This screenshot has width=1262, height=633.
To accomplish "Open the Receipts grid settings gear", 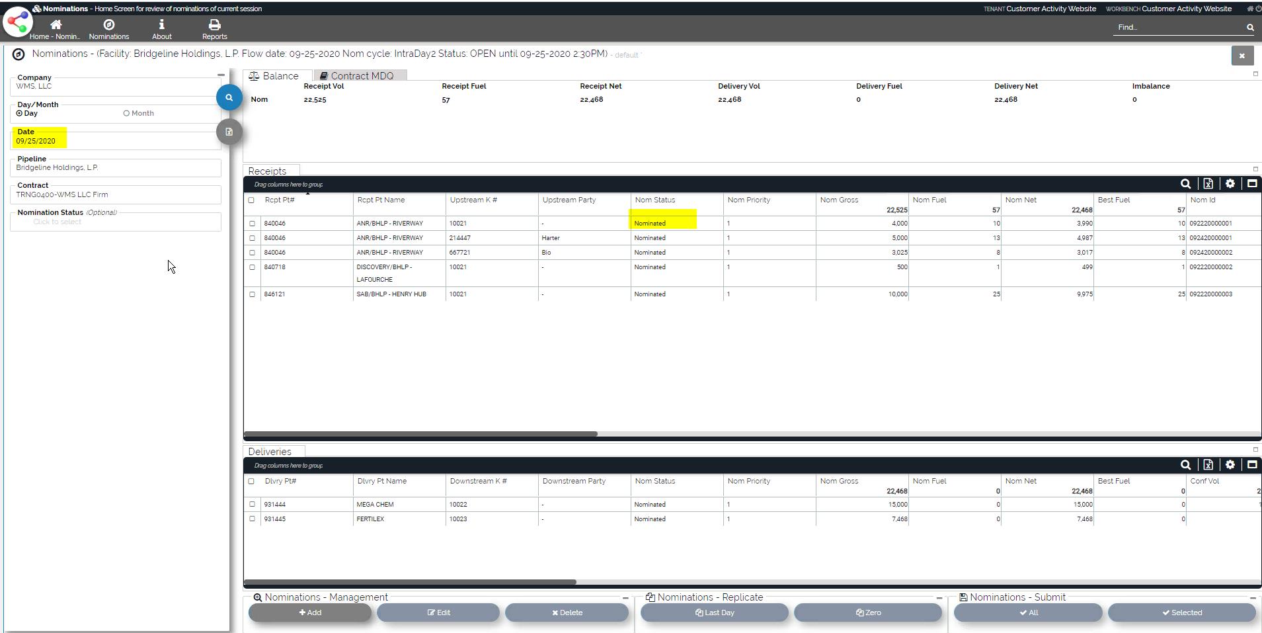I will click(x=1230, y=184).
